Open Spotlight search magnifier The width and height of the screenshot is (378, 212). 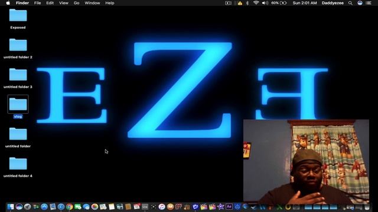tap(350, 3)
